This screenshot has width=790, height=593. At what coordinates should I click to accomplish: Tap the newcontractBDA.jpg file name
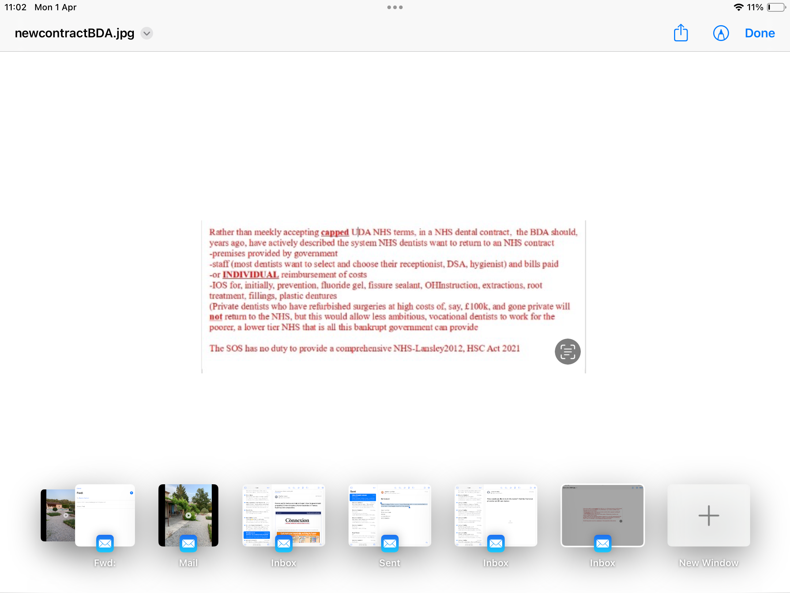pyautogui.click(x=75, y=33)
